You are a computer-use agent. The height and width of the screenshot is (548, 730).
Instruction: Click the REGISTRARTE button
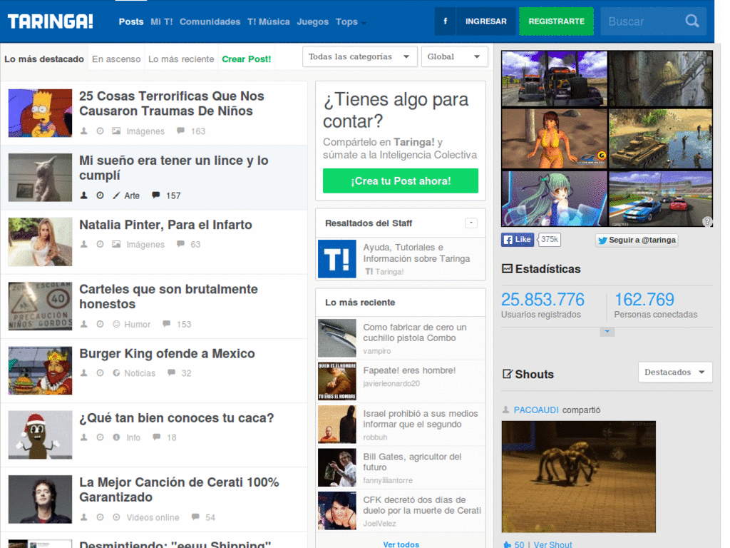coord(556,21)
